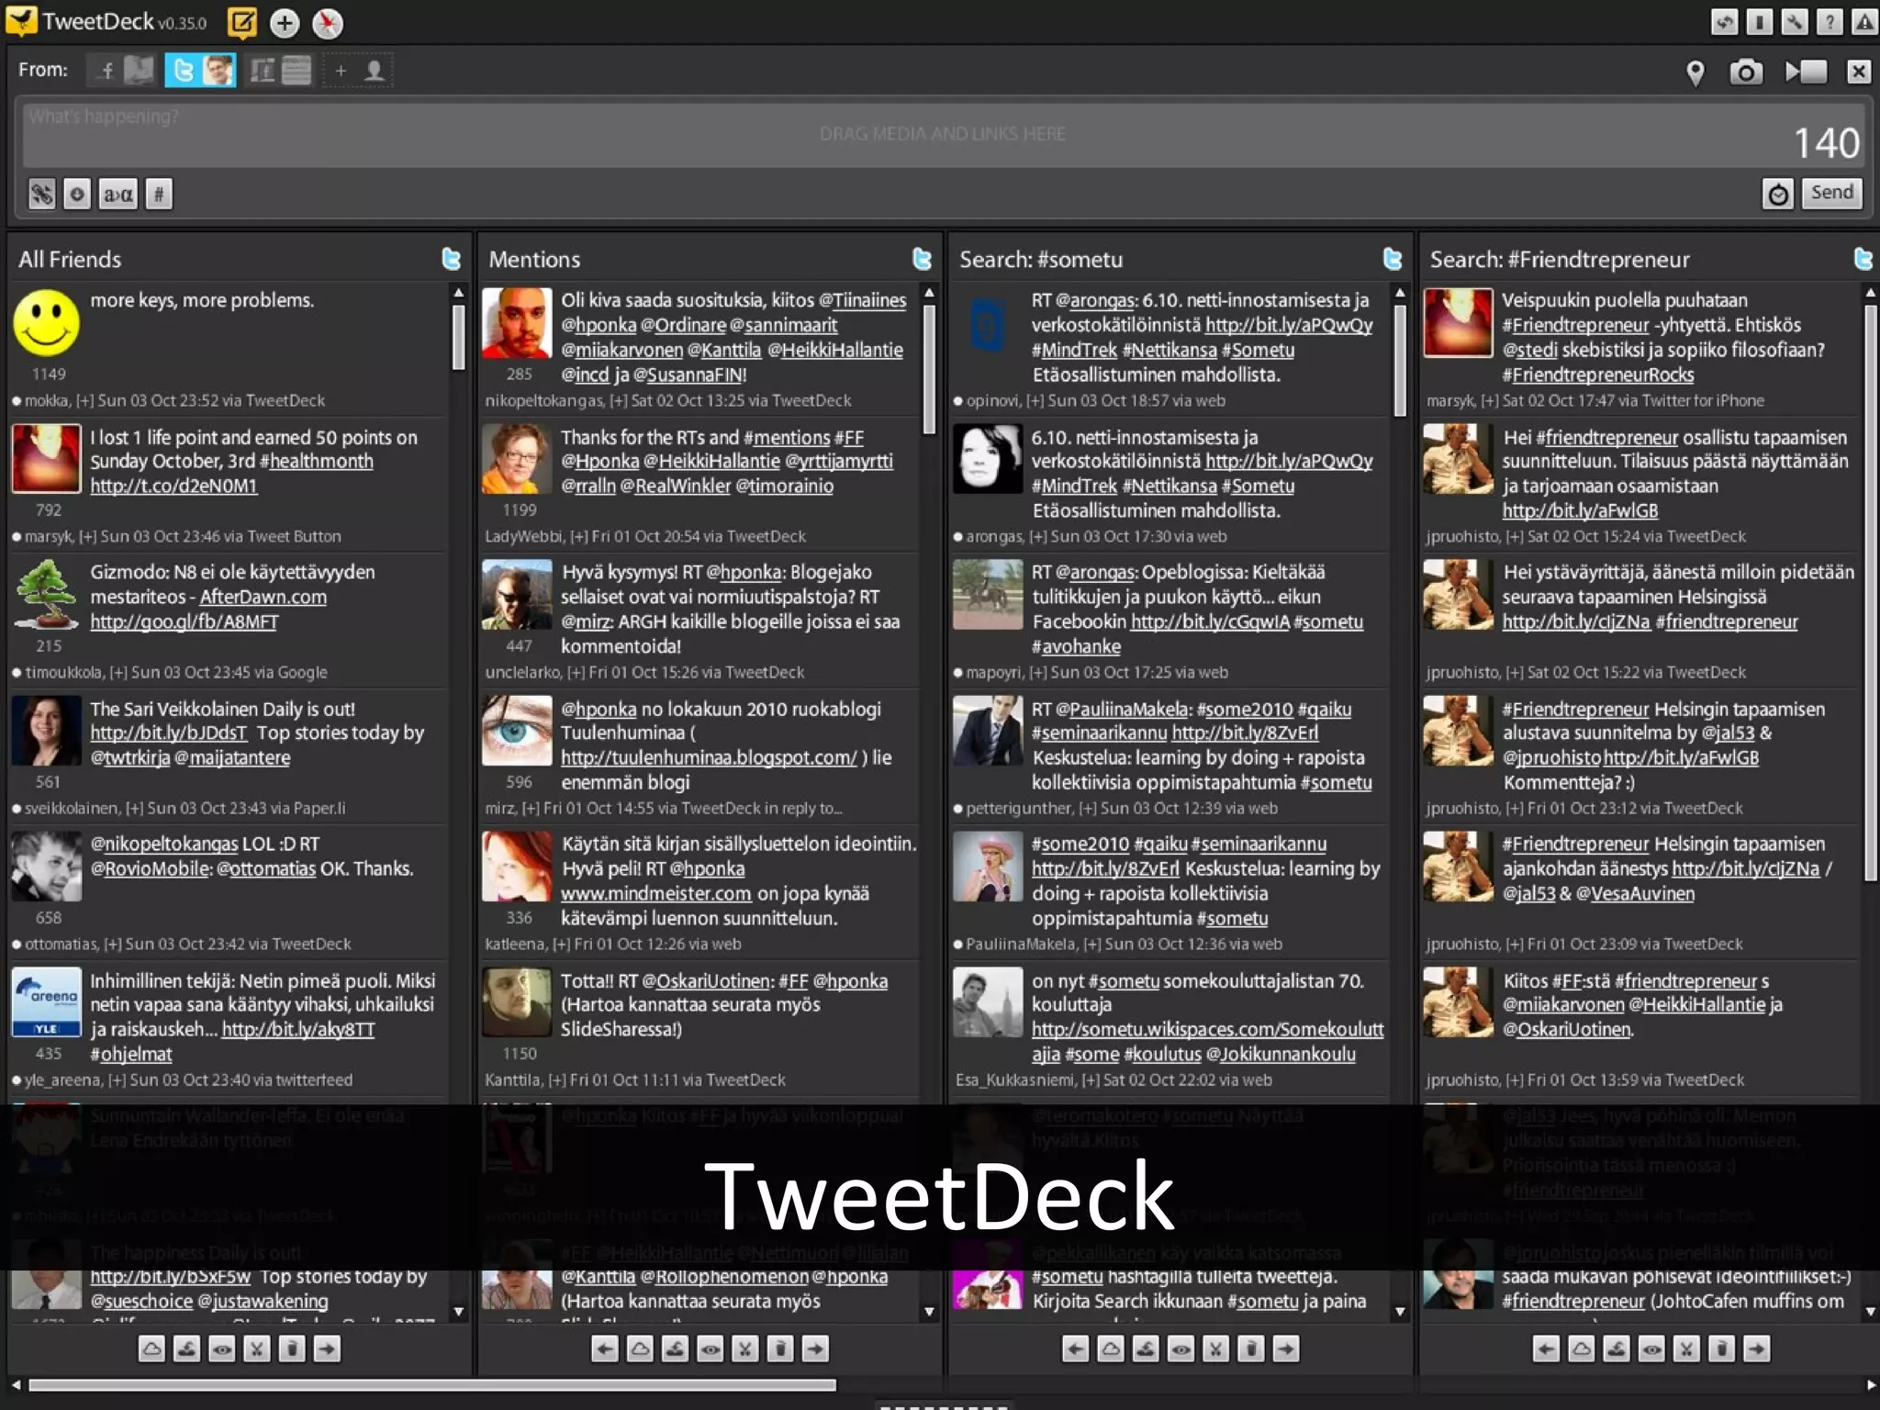
Task: Click the Mentions column header
Action: pos(534,260)
